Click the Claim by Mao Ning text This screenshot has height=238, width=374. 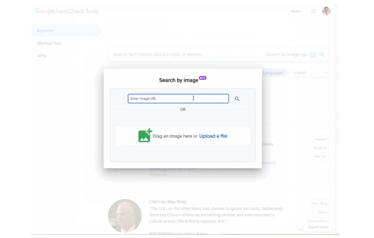(x=168, y=202)
